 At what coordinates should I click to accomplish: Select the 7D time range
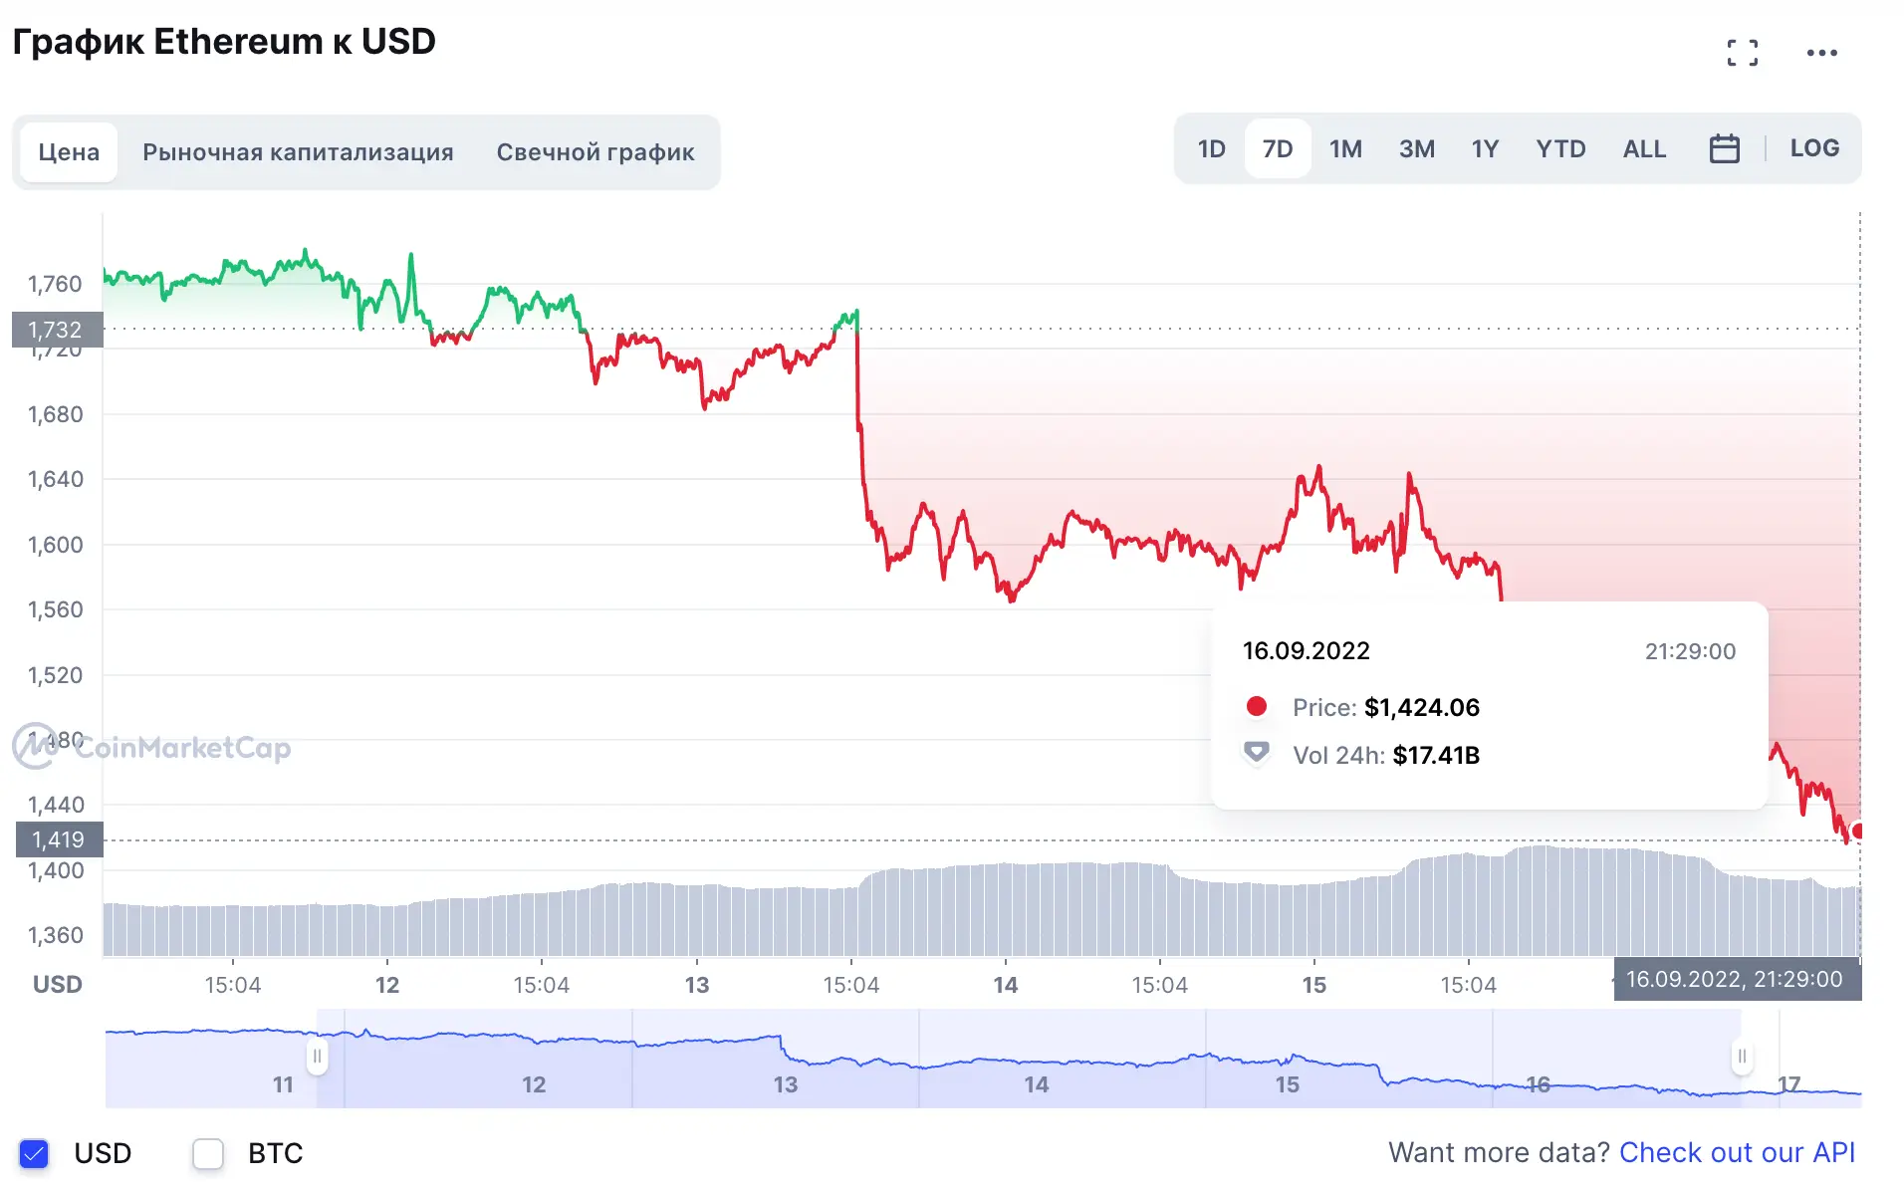point(1278,149)
